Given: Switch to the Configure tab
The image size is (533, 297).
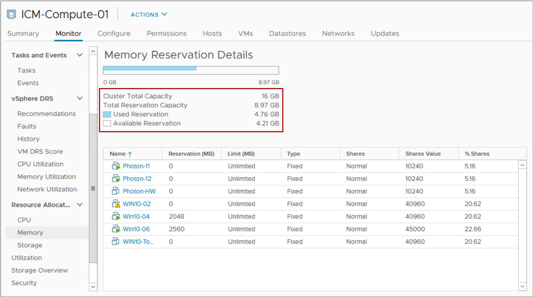Looking at the screenshot, I should pos(114,34).
